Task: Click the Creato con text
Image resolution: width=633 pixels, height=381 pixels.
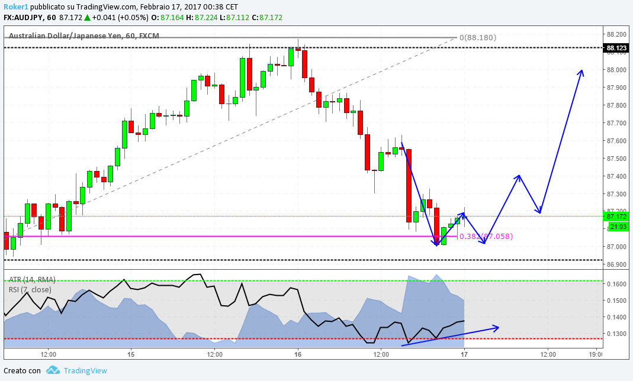Action: point(22,370)
